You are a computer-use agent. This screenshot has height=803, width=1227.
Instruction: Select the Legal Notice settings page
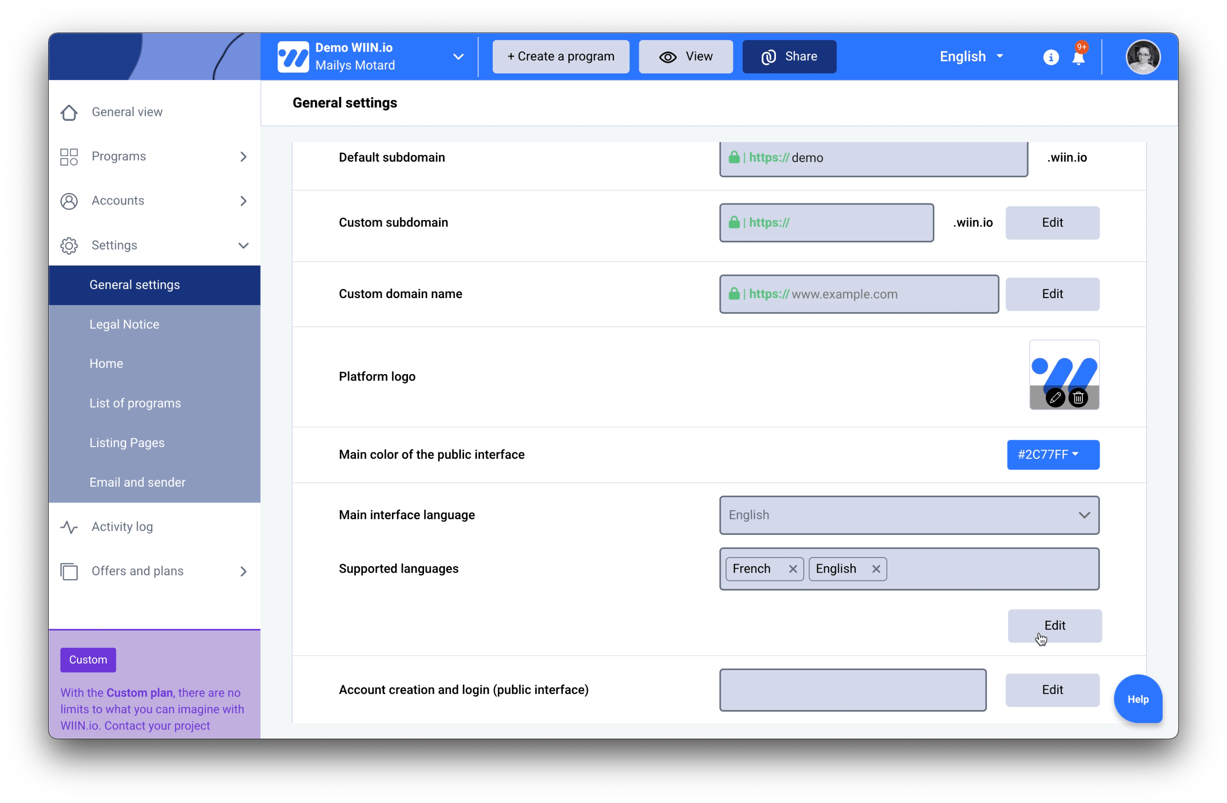(x=124, y=325)
